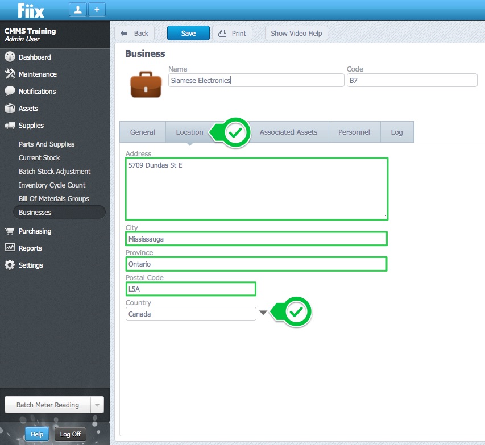485x445 pixels.
Task: Open Maintenance section
Action: [x=38, y=74]
